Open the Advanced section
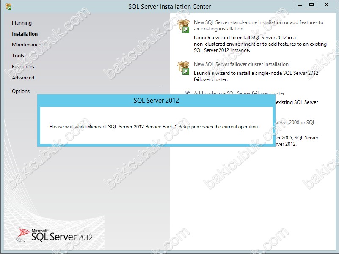The width and height of the screenshot is (339, 254). pos(23,78)
